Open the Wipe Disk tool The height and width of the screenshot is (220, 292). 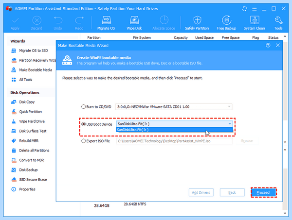point(134,23)
